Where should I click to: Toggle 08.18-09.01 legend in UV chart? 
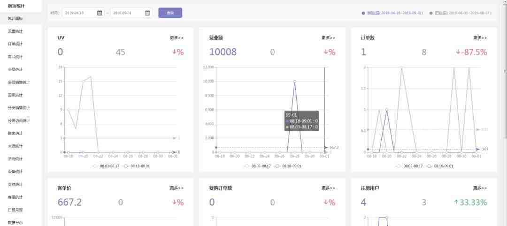click(x=136, y=166)
